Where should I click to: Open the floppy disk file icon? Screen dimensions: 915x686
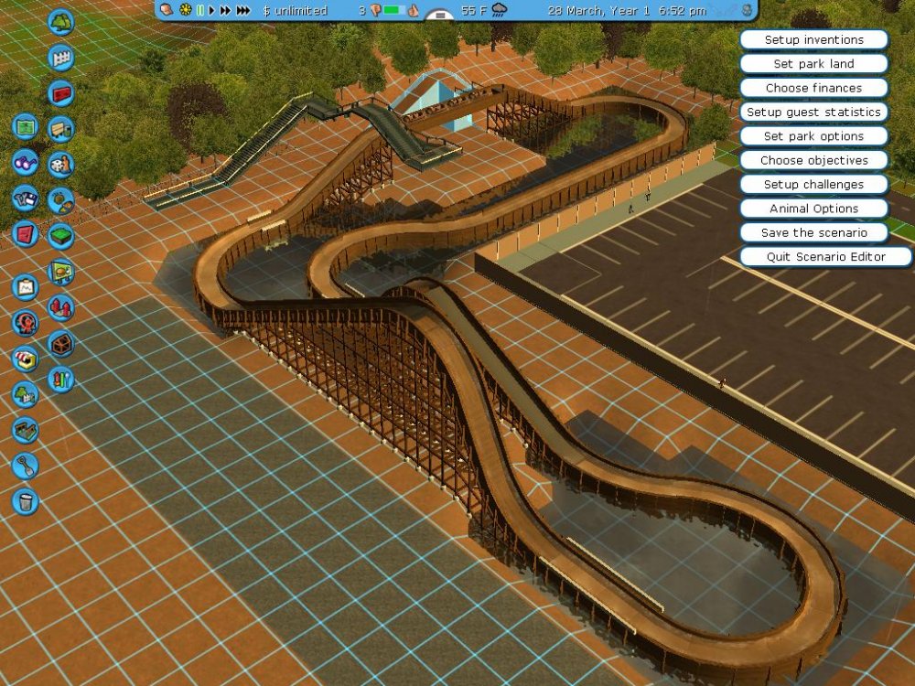tap(26, 198)
